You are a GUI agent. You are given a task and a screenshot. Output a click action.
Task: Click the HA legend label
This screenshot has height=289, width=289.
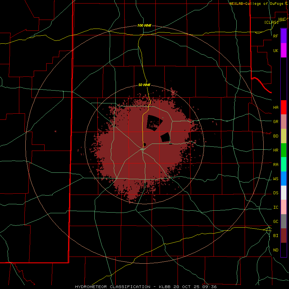tap(276, 107)
